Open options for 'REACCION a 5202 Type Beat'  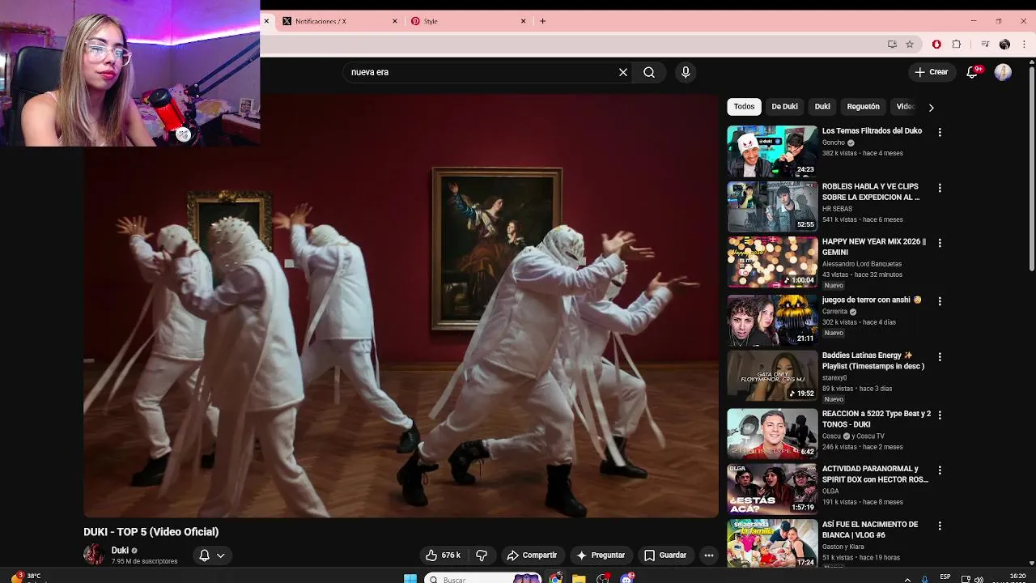940,415
